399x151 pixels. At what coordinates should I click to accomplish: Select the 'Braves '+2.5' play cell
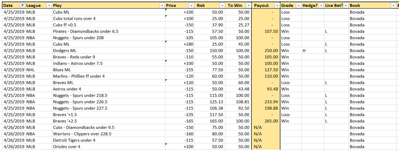(x=108, y=121)
